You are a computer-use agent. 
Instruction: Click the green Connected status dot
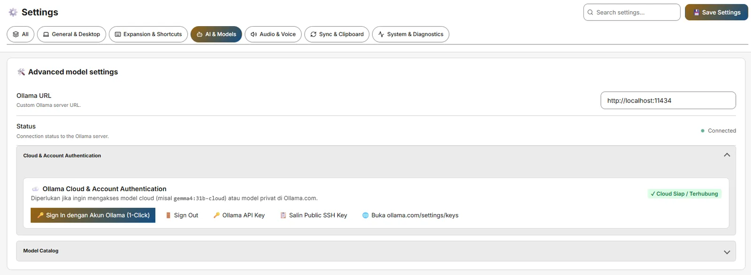703,131
